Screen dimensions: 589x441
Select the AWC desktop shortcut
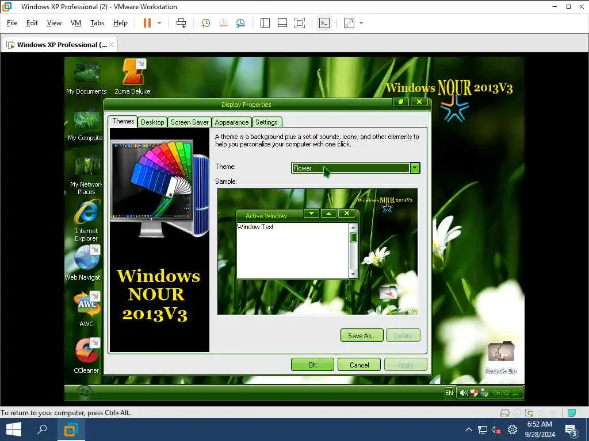click(87, 310)
